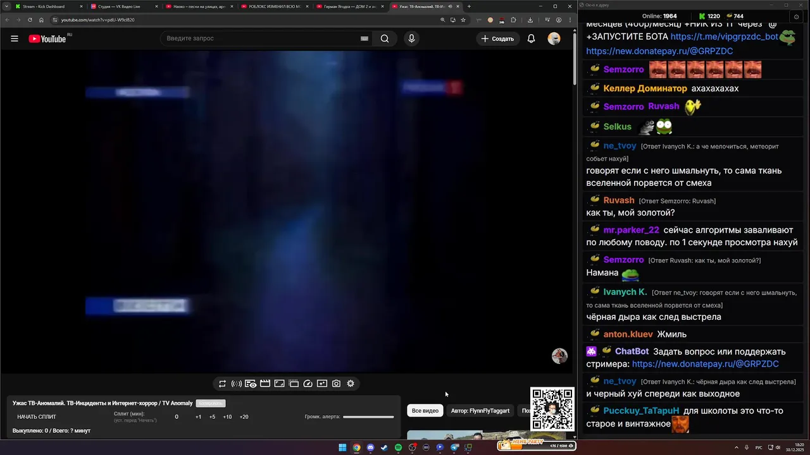The image size is (810, 455).
Task: Click the Создать create button
Action: click(x=498, y=39)
